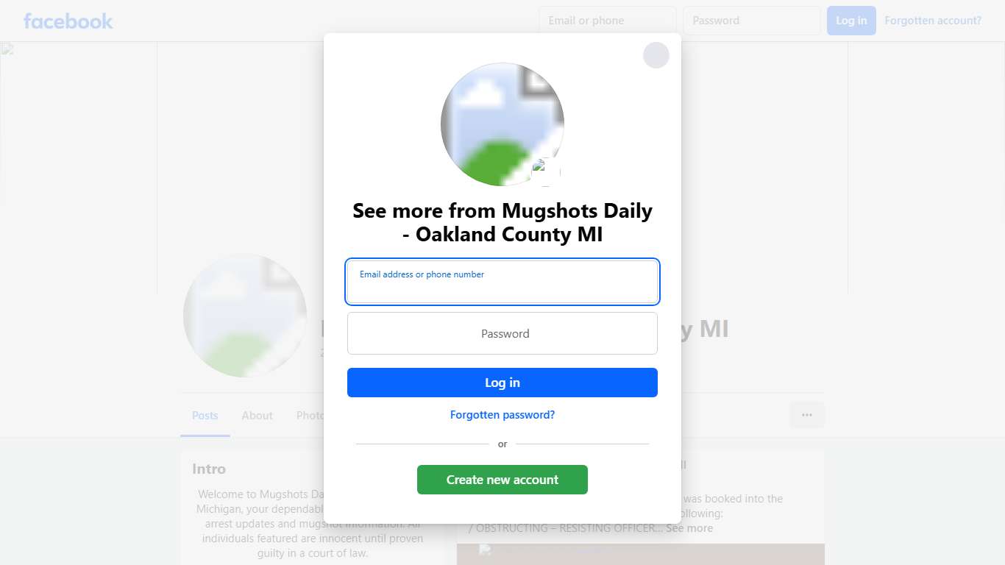
Task: Open the three-dot more options menu
Action: coord(807,415)
